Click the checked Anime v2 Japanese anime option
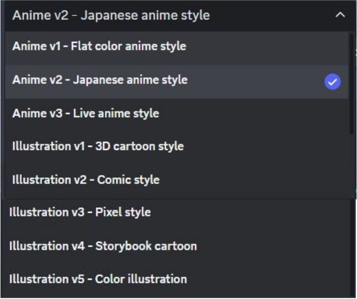This screenshot has width=357, height=299. pyautogui.click(x=176, y=82)
